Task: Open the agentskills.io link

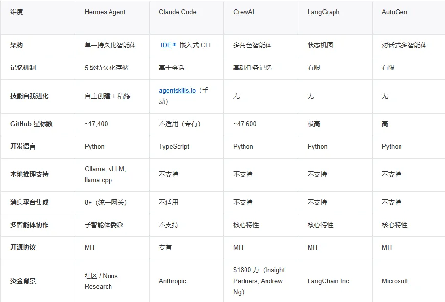Action: [177, 91]
